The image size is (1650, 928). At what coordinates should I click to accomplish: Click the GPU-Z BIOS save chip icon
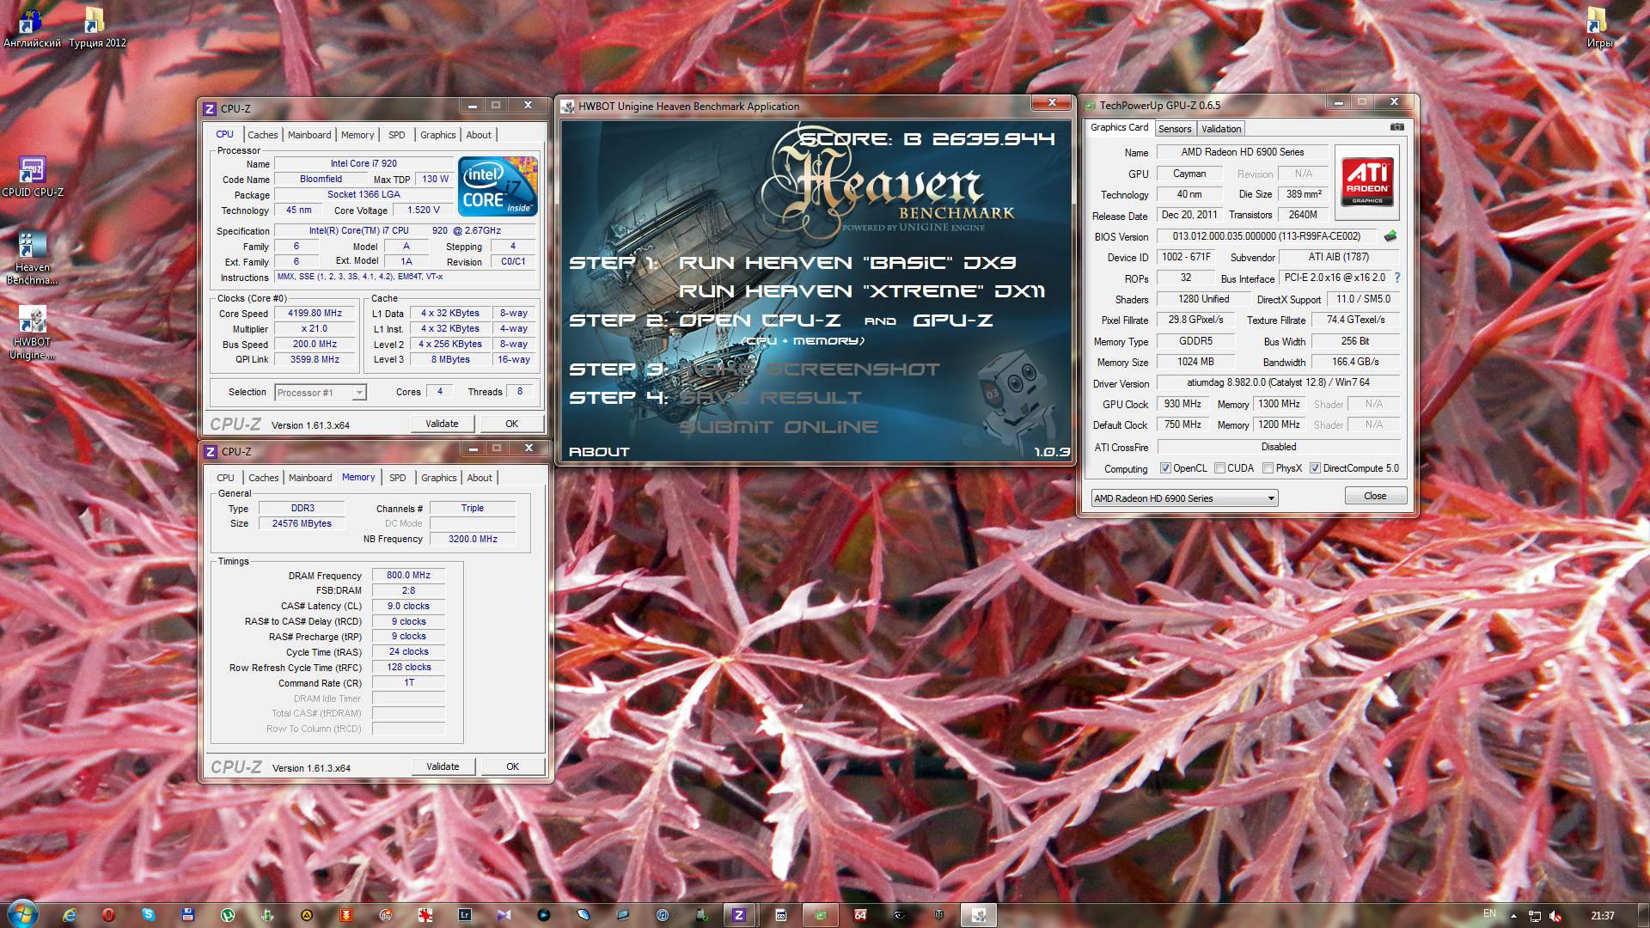point(1390,236)
